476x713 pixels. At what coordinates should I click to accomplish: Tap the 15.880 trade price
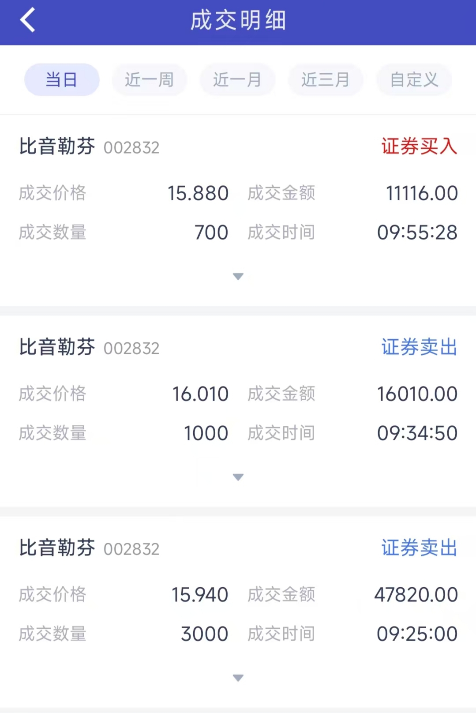pos(198,193)
